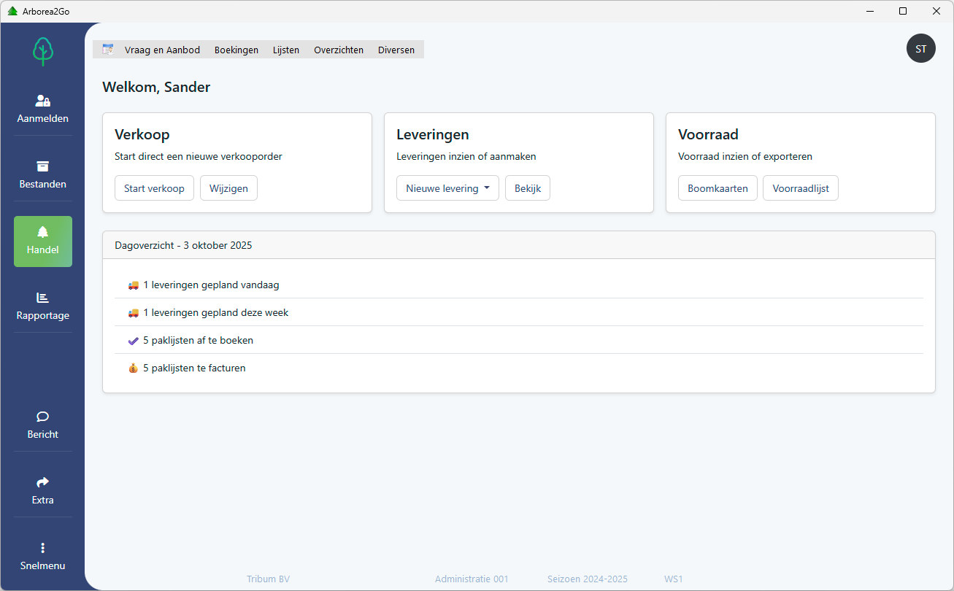
Task: Open the ST user avatar
Action: coord(920,49)
